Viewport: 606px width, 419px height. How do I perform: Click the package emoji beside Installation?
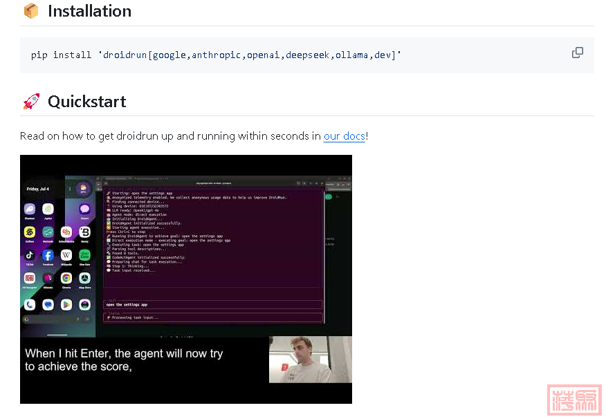(31, 11)
